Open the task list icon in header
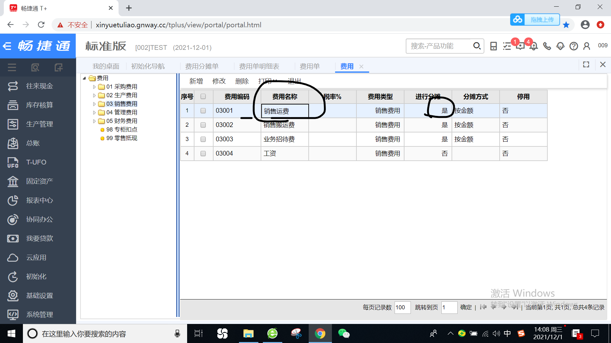 (x=507, y=46)
